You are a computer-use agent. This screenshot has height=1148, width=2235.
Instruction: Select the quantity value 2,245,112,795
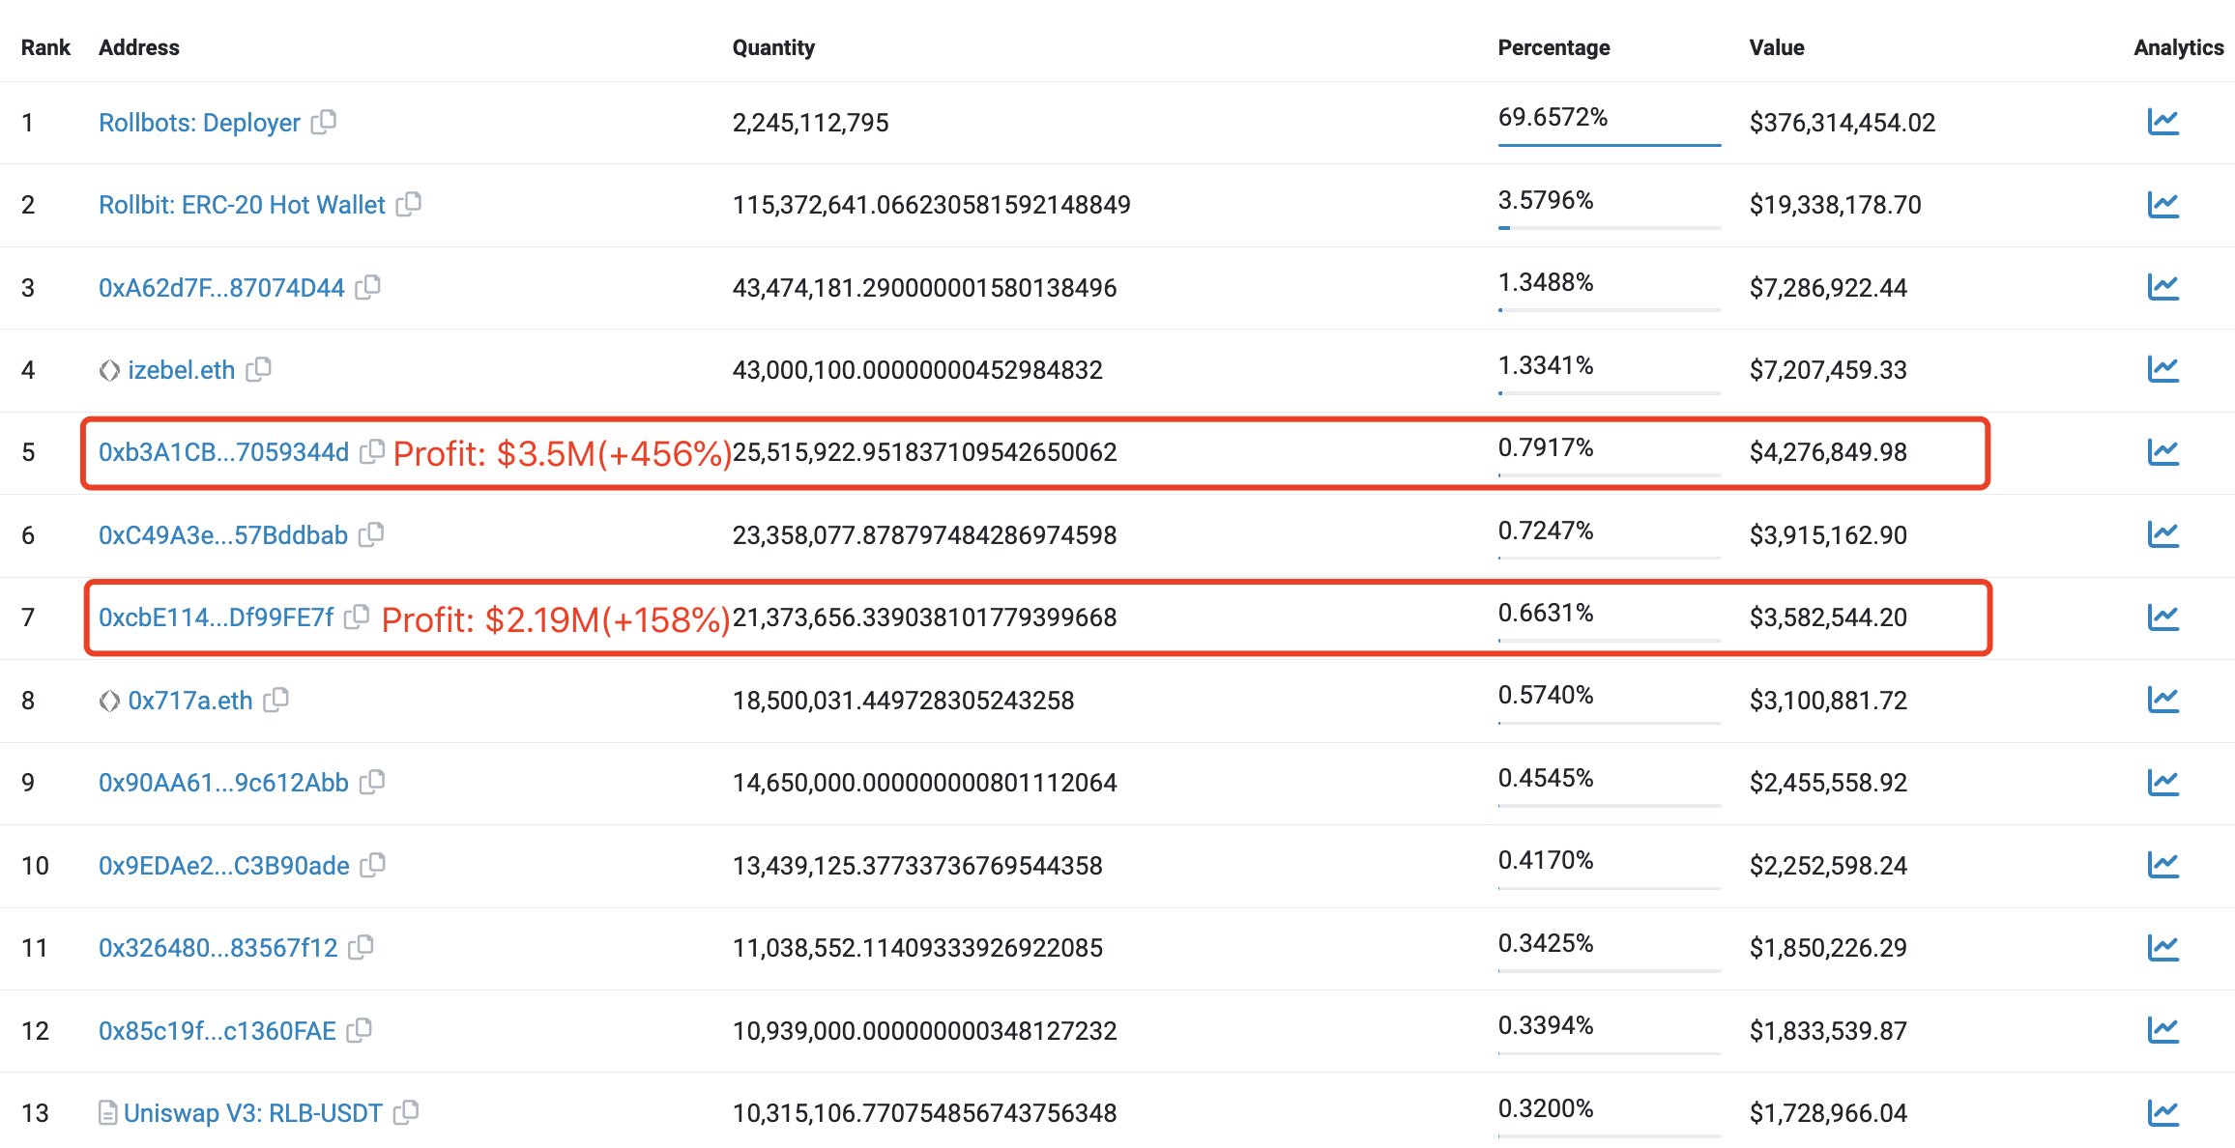pos(811,122)
